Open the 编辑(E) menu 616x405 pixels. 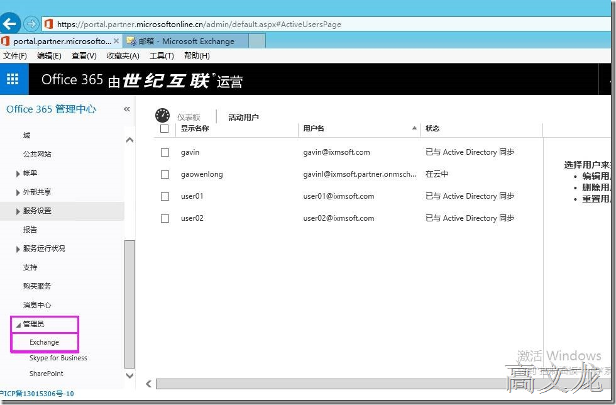click(49, 56)
